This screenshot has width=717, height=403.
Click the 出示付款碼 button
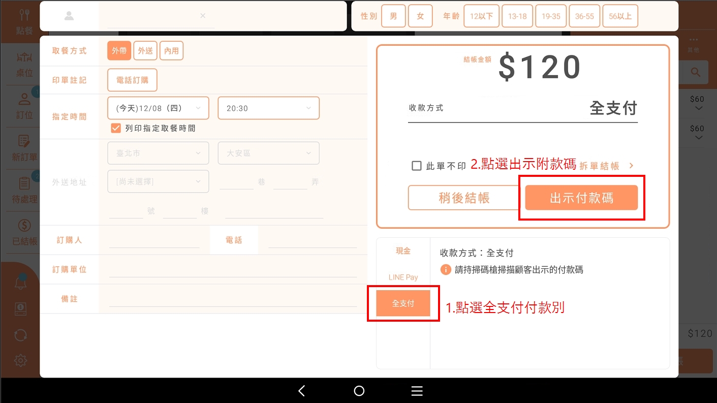coord(581,198)
